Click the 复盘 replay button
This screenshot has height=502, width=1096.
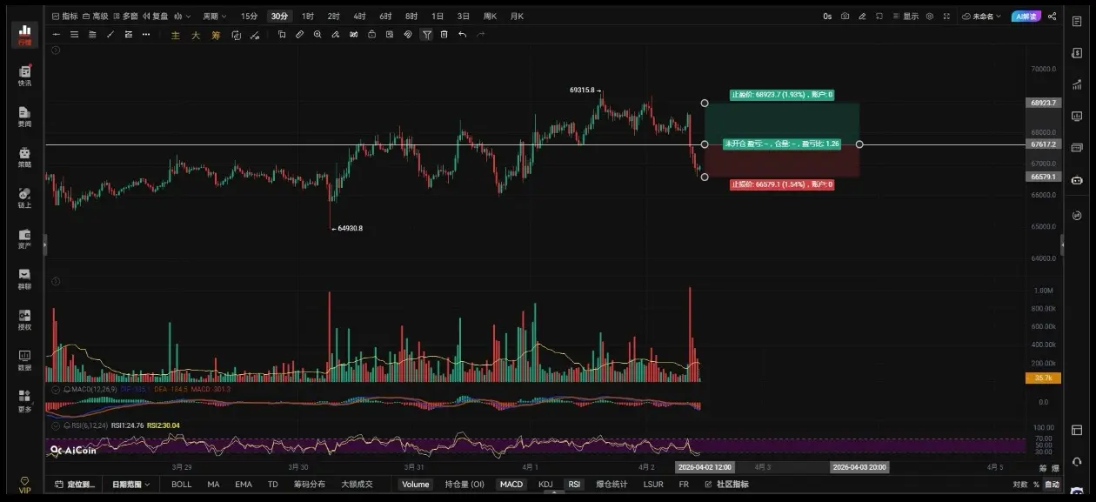pyautogui.click(x=156, y=16)
